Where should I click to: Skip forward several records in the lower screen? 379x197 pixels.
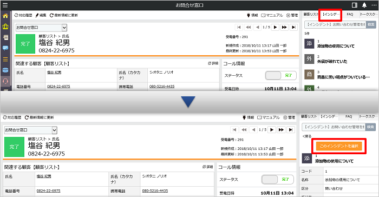pos(281,130)
